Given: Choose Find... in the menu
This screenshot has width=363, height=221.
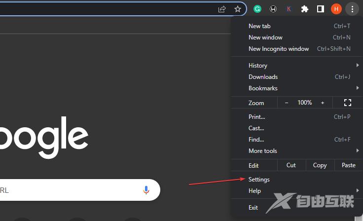Looking at the screenshot, I should [x=297, y=140].
